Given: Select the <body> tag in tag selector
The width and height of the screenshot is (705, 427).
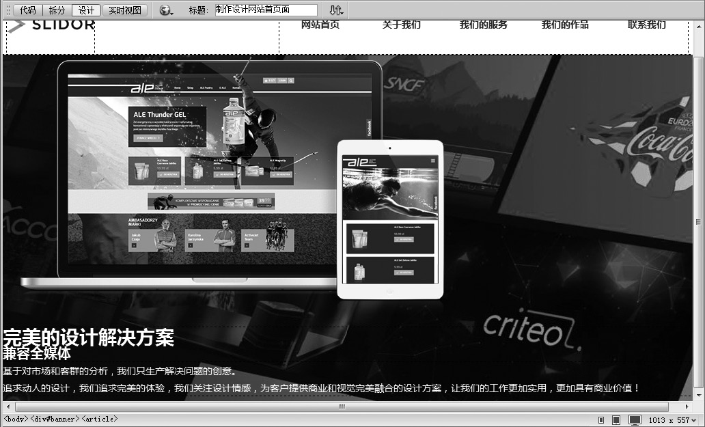Looking at the screenshot, I should tap(16, 419).
